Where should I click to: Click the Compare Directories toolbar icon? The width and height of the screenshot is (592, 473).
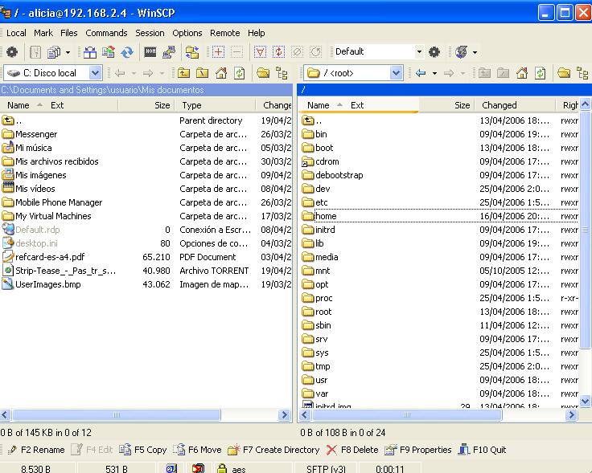90,51
